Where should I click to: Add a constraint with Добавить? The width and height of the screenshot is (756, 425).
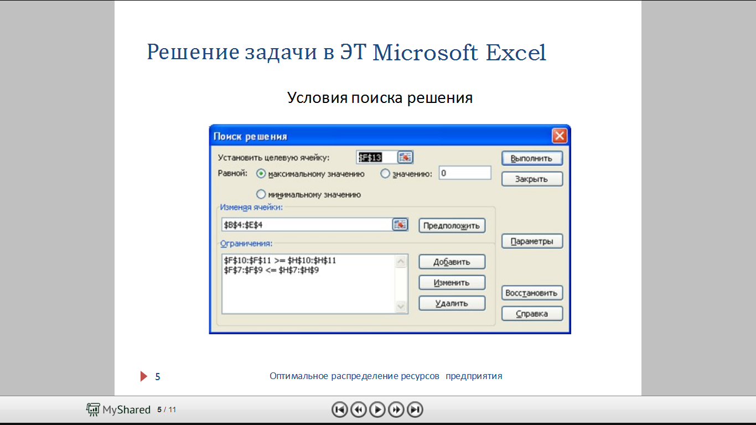click(x=452, y=262)
